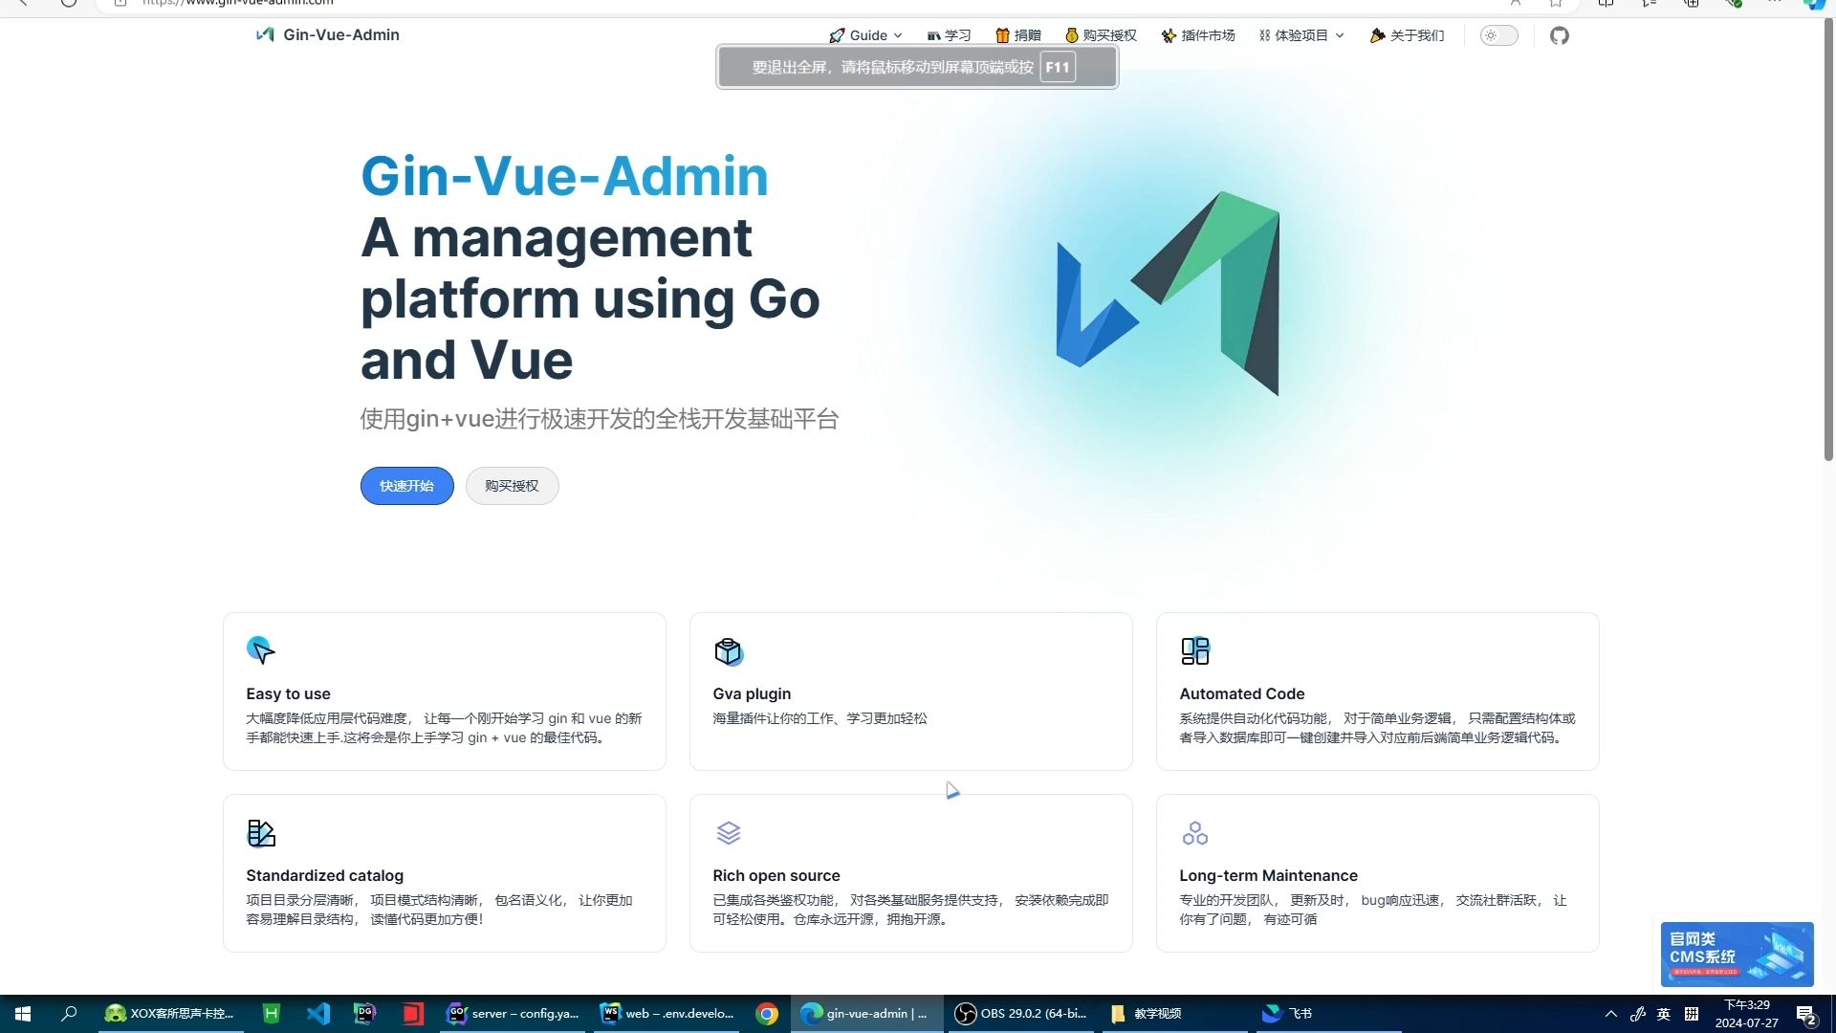Image resolution: width=1836 pixels, height=1033 pixels.
Task: Click the 快速开始 button
Action: (x=407, y=486)
